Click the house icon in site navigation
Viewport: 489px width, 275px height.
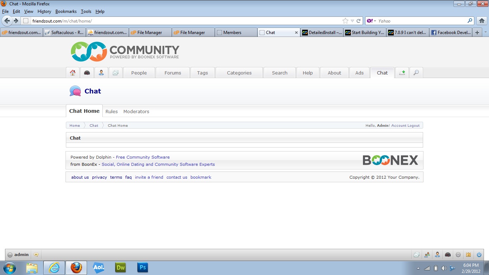pyautogui.click(x=73, y=73)
